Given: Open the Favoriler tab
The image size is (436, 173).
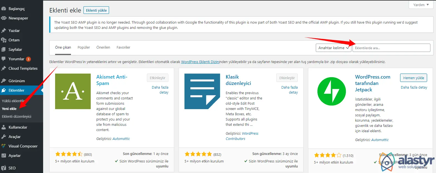Looking at the screenshot, I should (123, 47).
